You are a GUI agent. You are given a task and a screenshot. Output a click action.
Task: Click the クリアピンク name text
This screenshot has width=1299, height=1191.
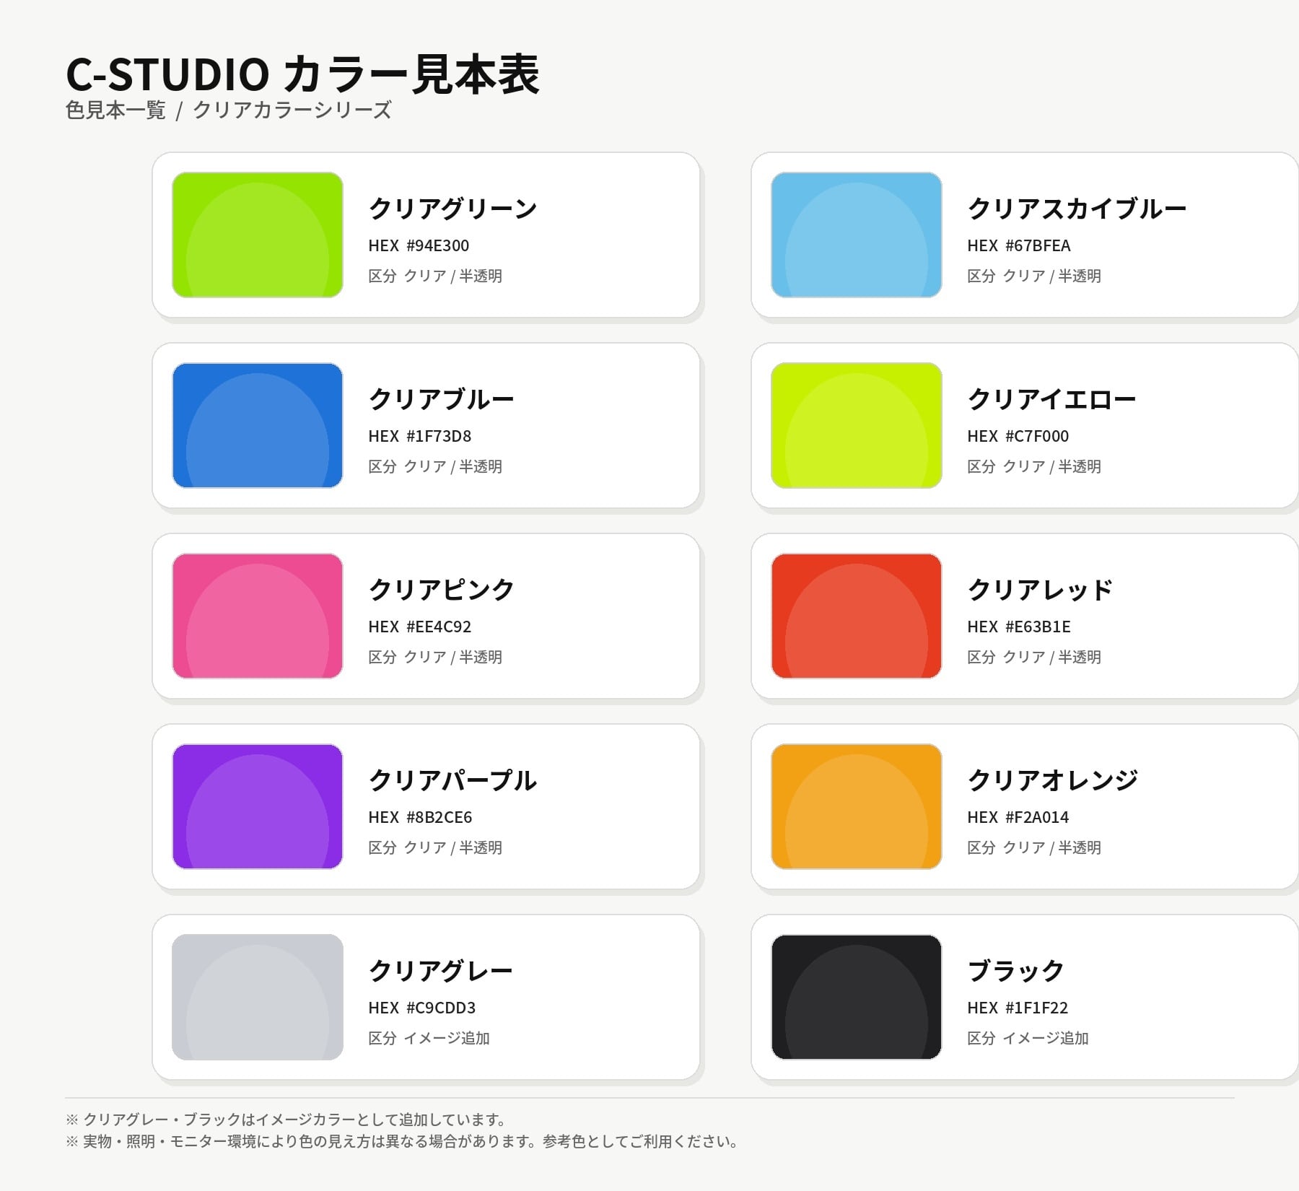(441, 590)
